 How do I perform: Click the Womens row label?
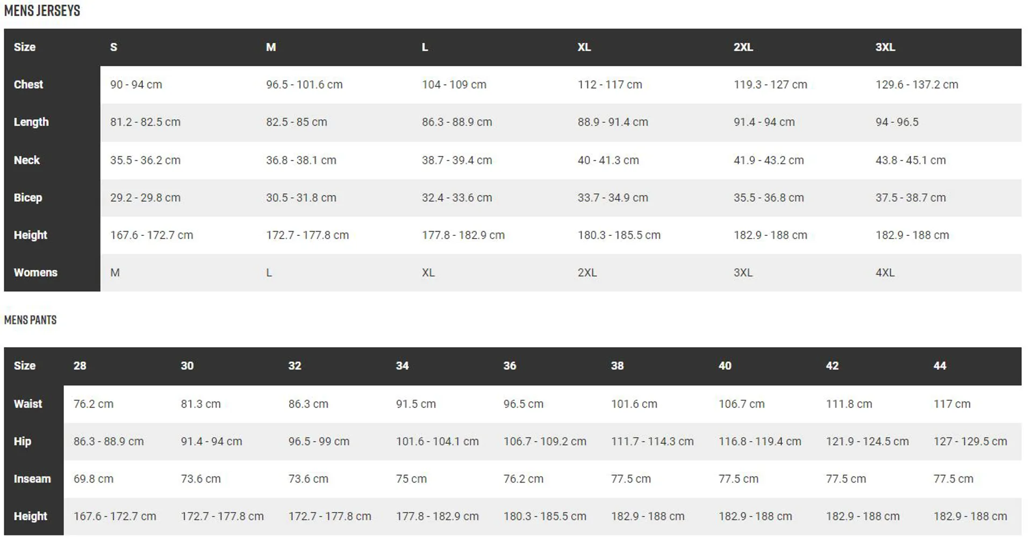coord(35,272)
